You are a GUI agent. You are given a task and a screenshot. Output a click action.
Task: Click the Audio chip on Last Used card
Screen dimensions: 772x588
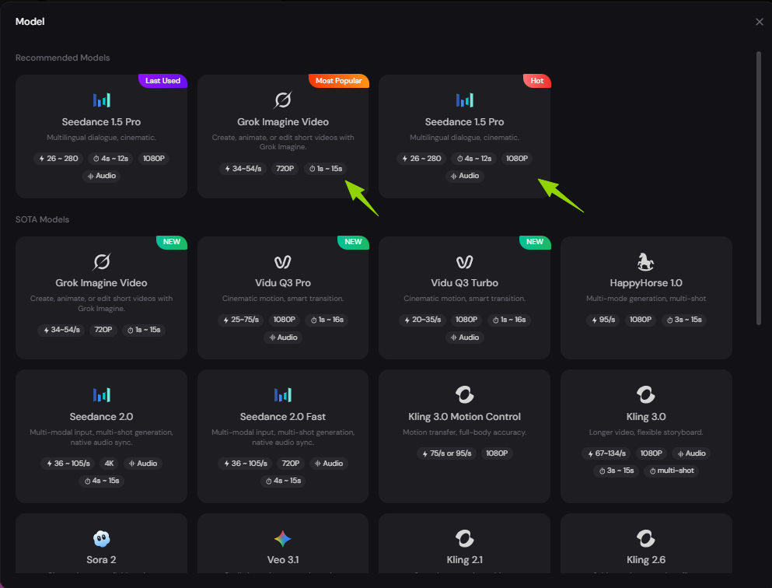[x=101, y=176]
